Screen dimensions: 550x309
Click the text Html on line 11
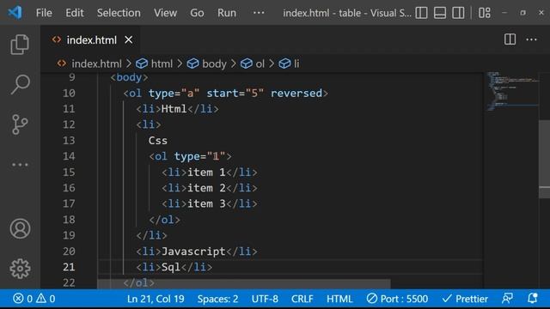[174, 109]
